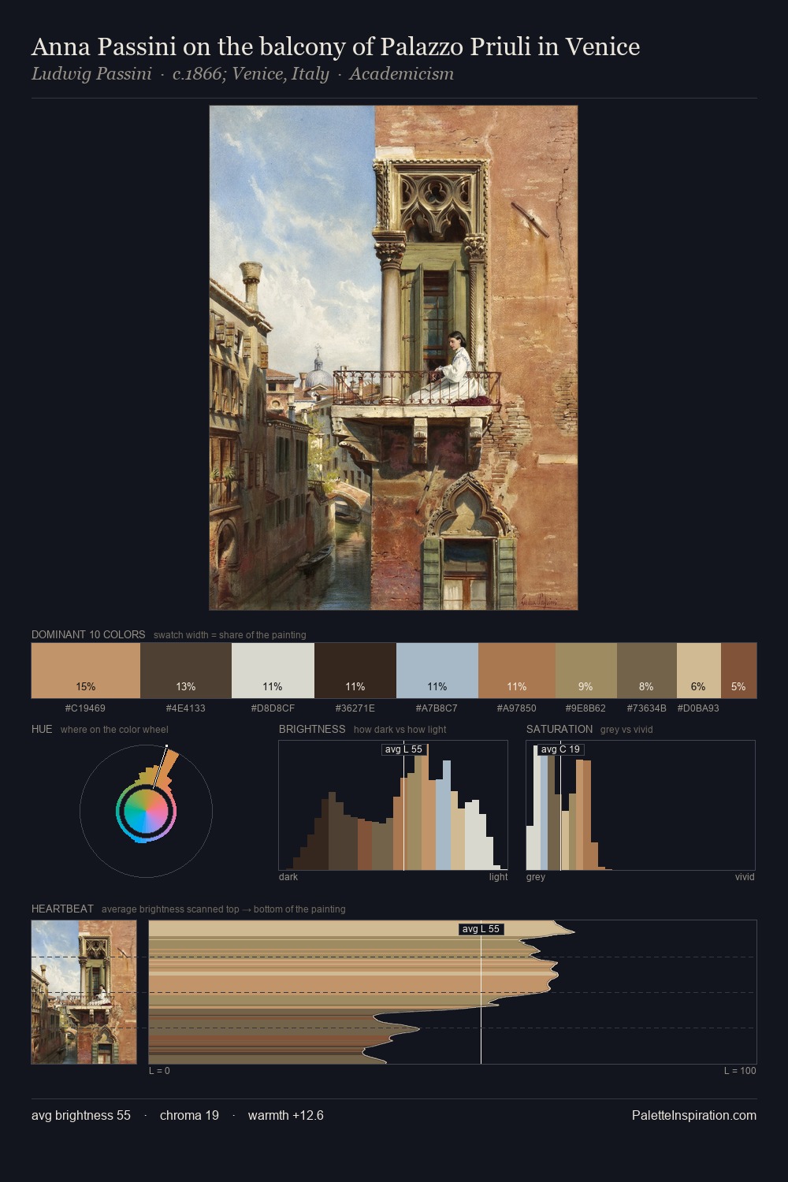Image resolution: width=788 pixels, height=1182 pixels.
Task: Click the Academicism style label
Action: [401, 74]
